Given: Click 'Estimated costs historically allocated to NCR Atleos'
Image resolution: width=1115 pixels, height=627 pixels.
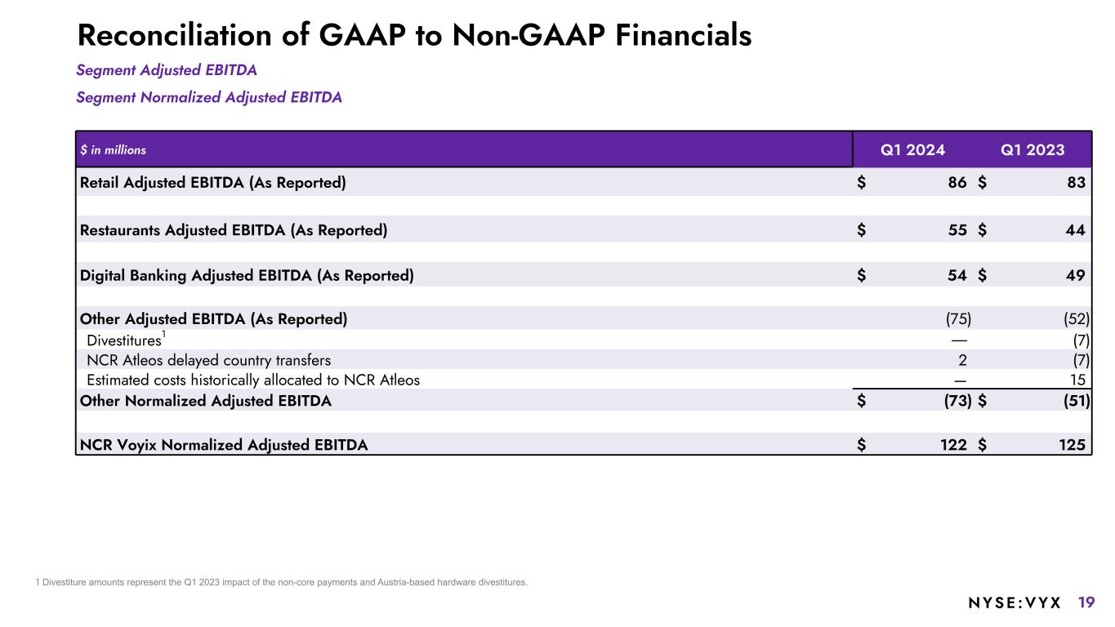Looking at the screenshot, I should tap(252, 380).
